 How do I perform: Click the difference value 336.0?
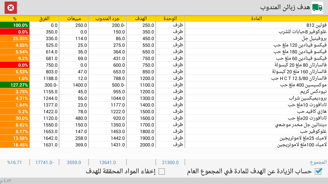52,38
